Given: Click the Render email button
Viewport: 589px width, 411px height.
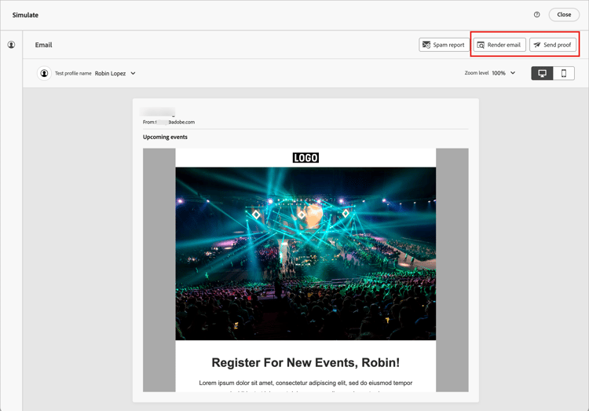Looking at the screenshot, I should click(499, 45).
